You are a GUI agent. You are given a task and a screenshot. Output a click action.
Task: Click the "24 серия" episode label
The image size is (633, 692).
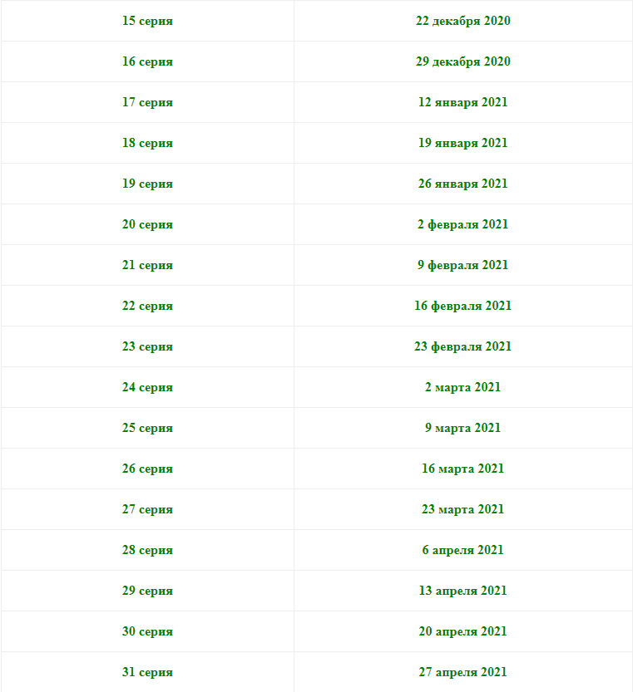tap(147, 387)
